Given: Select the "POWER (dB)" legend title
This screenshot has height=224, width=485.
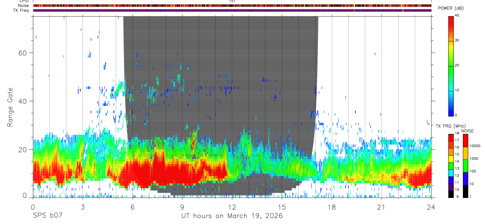Looking at the screenshot, I should pos(451,9).
